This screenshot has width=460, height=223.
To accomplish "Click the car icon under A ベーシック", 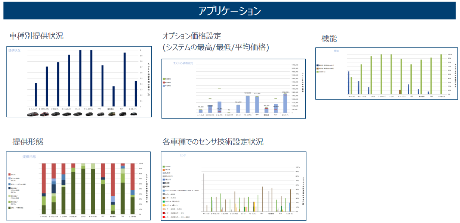I will 33,114.
